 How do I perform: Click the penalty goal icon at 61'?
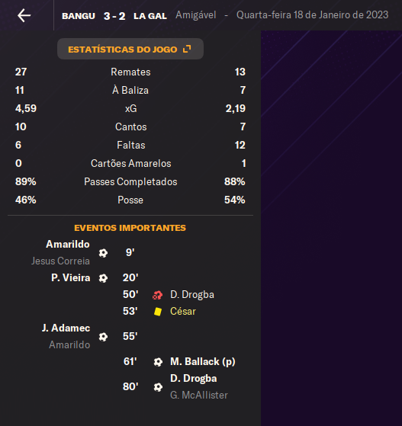158,362
